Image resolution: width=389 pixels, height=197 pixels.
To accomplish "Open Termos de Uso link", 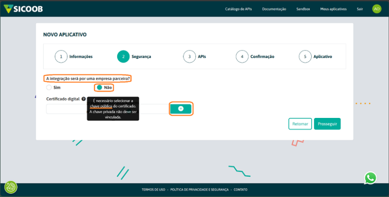I will (153, 190).
